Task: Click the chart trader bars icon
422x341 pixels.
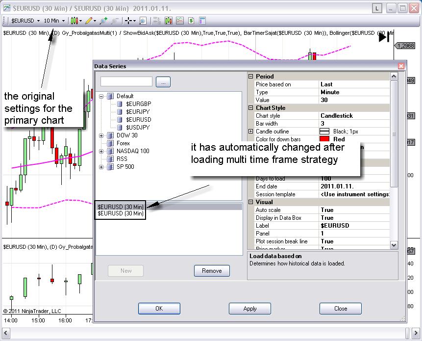Action: 157,21
